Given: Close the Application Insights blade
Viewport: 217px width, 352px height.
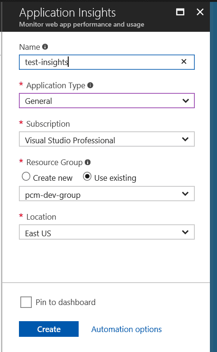Looking at the screenshot, I should (200, 12).
